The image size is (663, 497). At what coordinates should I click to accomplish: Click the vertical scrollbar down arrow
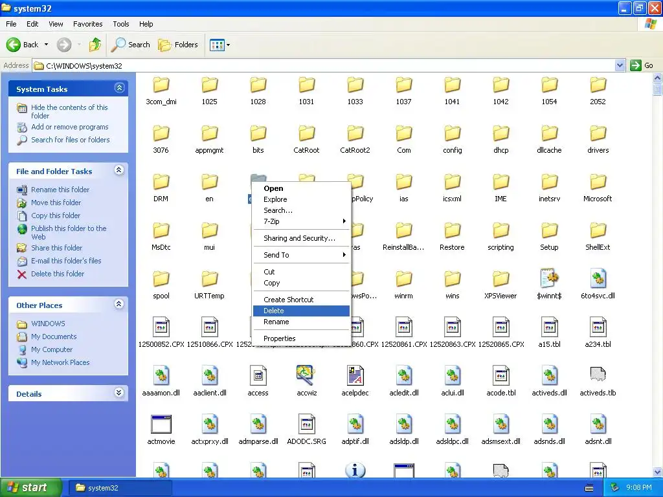pos(657,472)
